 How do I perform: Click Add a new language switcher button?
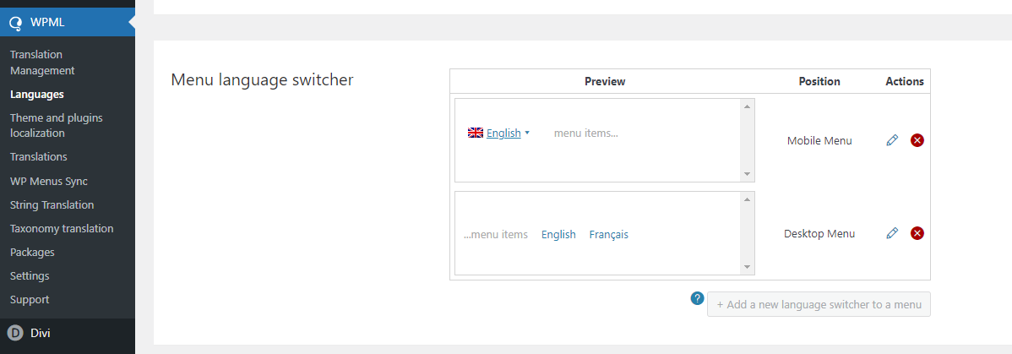coord(819,304)
